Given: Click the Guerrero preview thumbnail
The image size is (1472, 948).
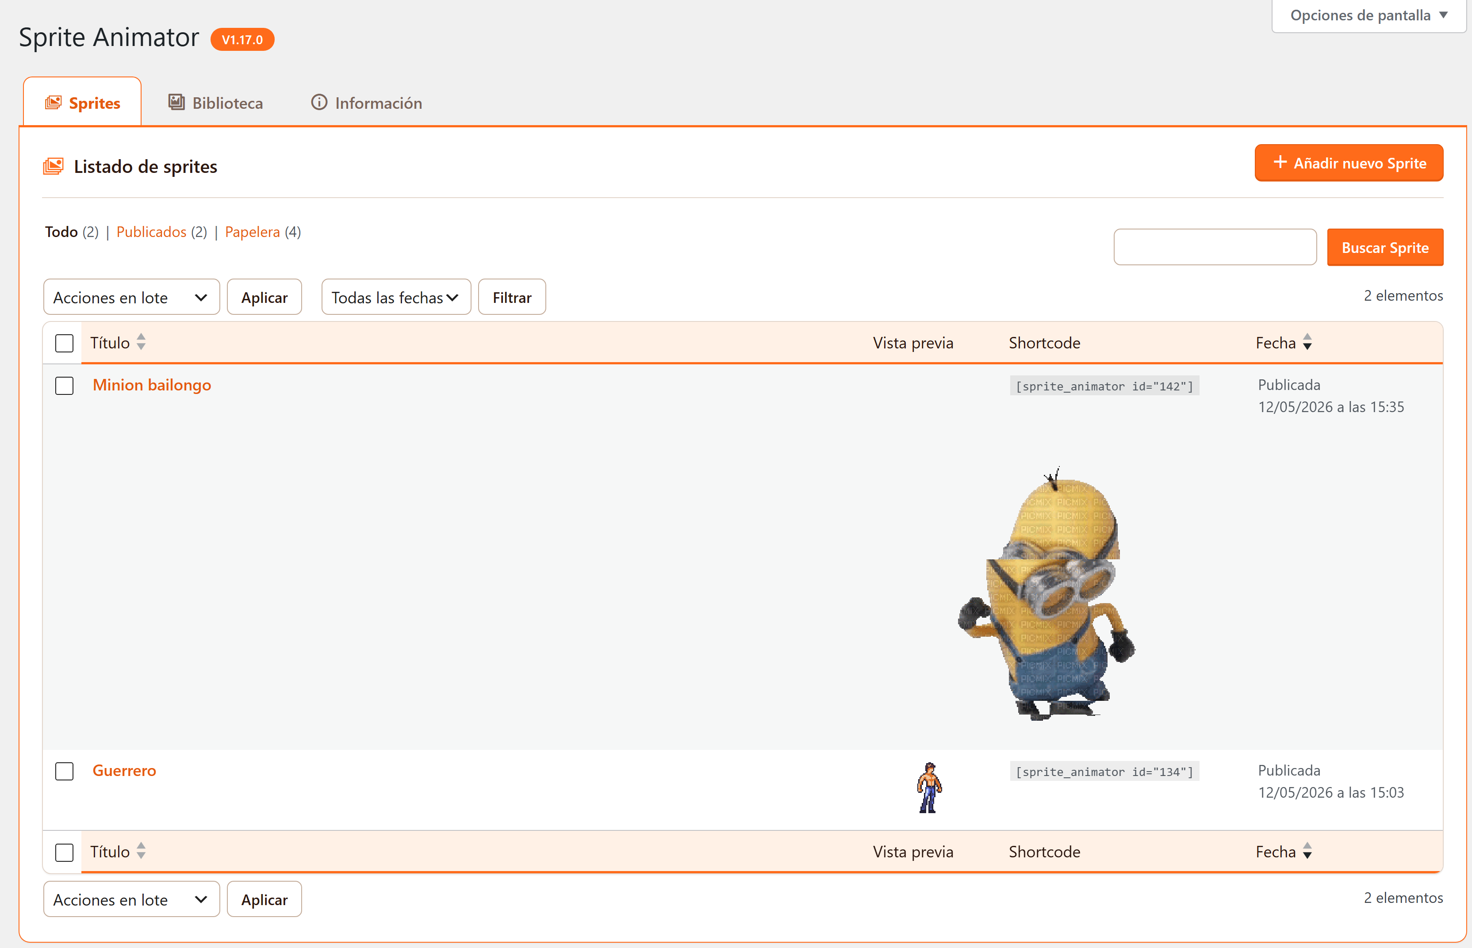Looking at the screenshot, I should 930,788.
